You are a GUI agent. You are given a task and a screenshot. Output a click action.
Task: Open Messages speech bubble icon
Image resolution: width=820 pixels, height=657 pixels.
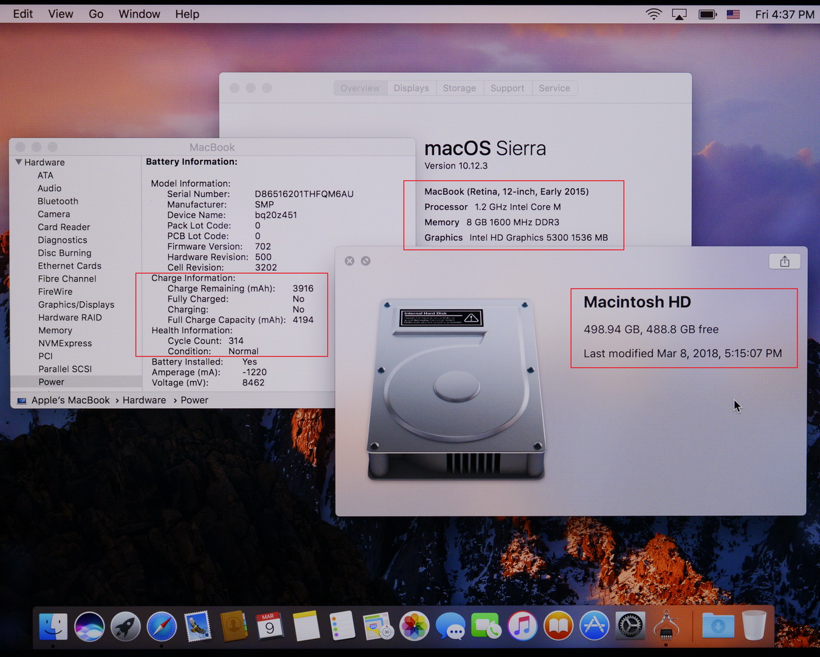pos(450,626)
